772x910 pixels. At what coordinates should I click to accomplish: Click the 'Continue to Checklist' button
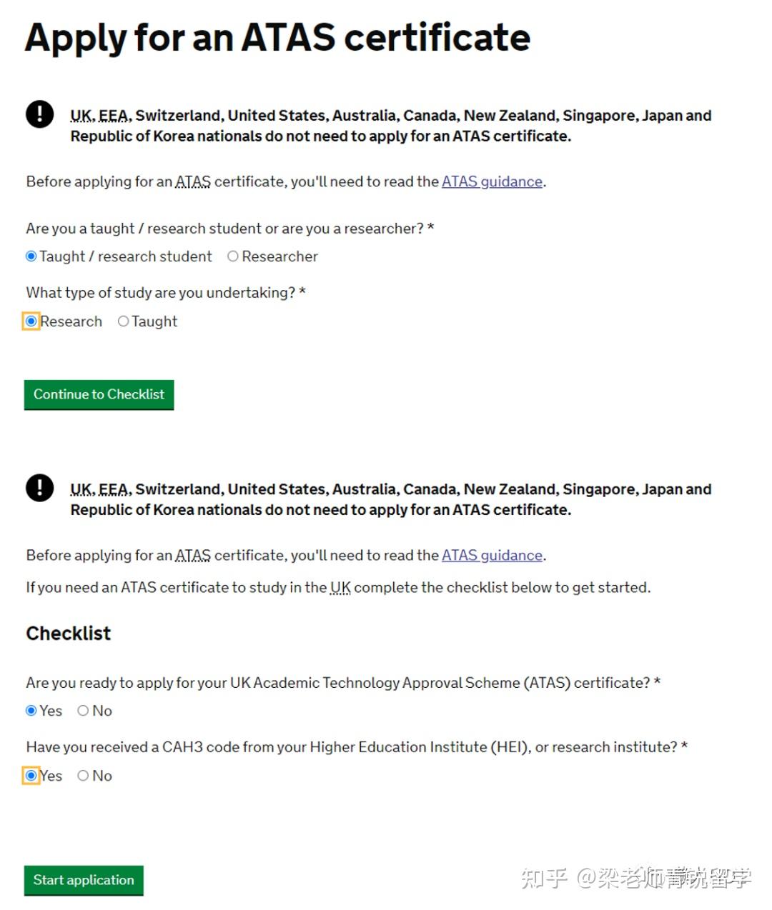tap(99, 395)
